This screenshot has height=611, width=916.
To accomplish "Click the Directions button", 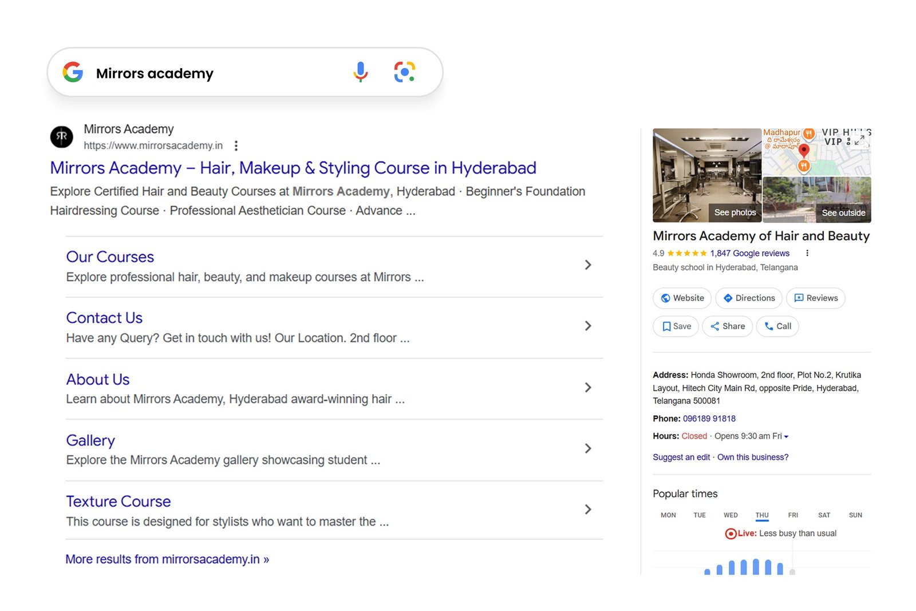I will pos(749,298).
